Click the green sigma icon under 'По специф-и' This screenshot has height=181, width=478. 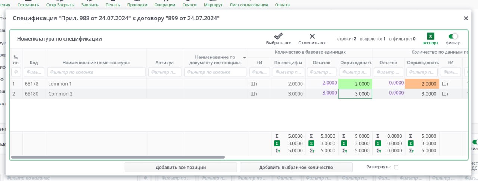point(277,143)
